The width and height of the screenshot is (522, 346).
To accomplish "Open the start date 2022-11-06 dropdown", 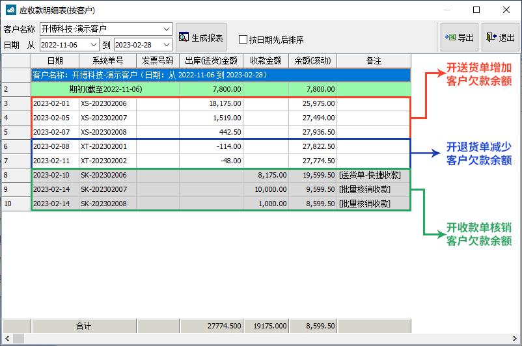I will (94, 45).
